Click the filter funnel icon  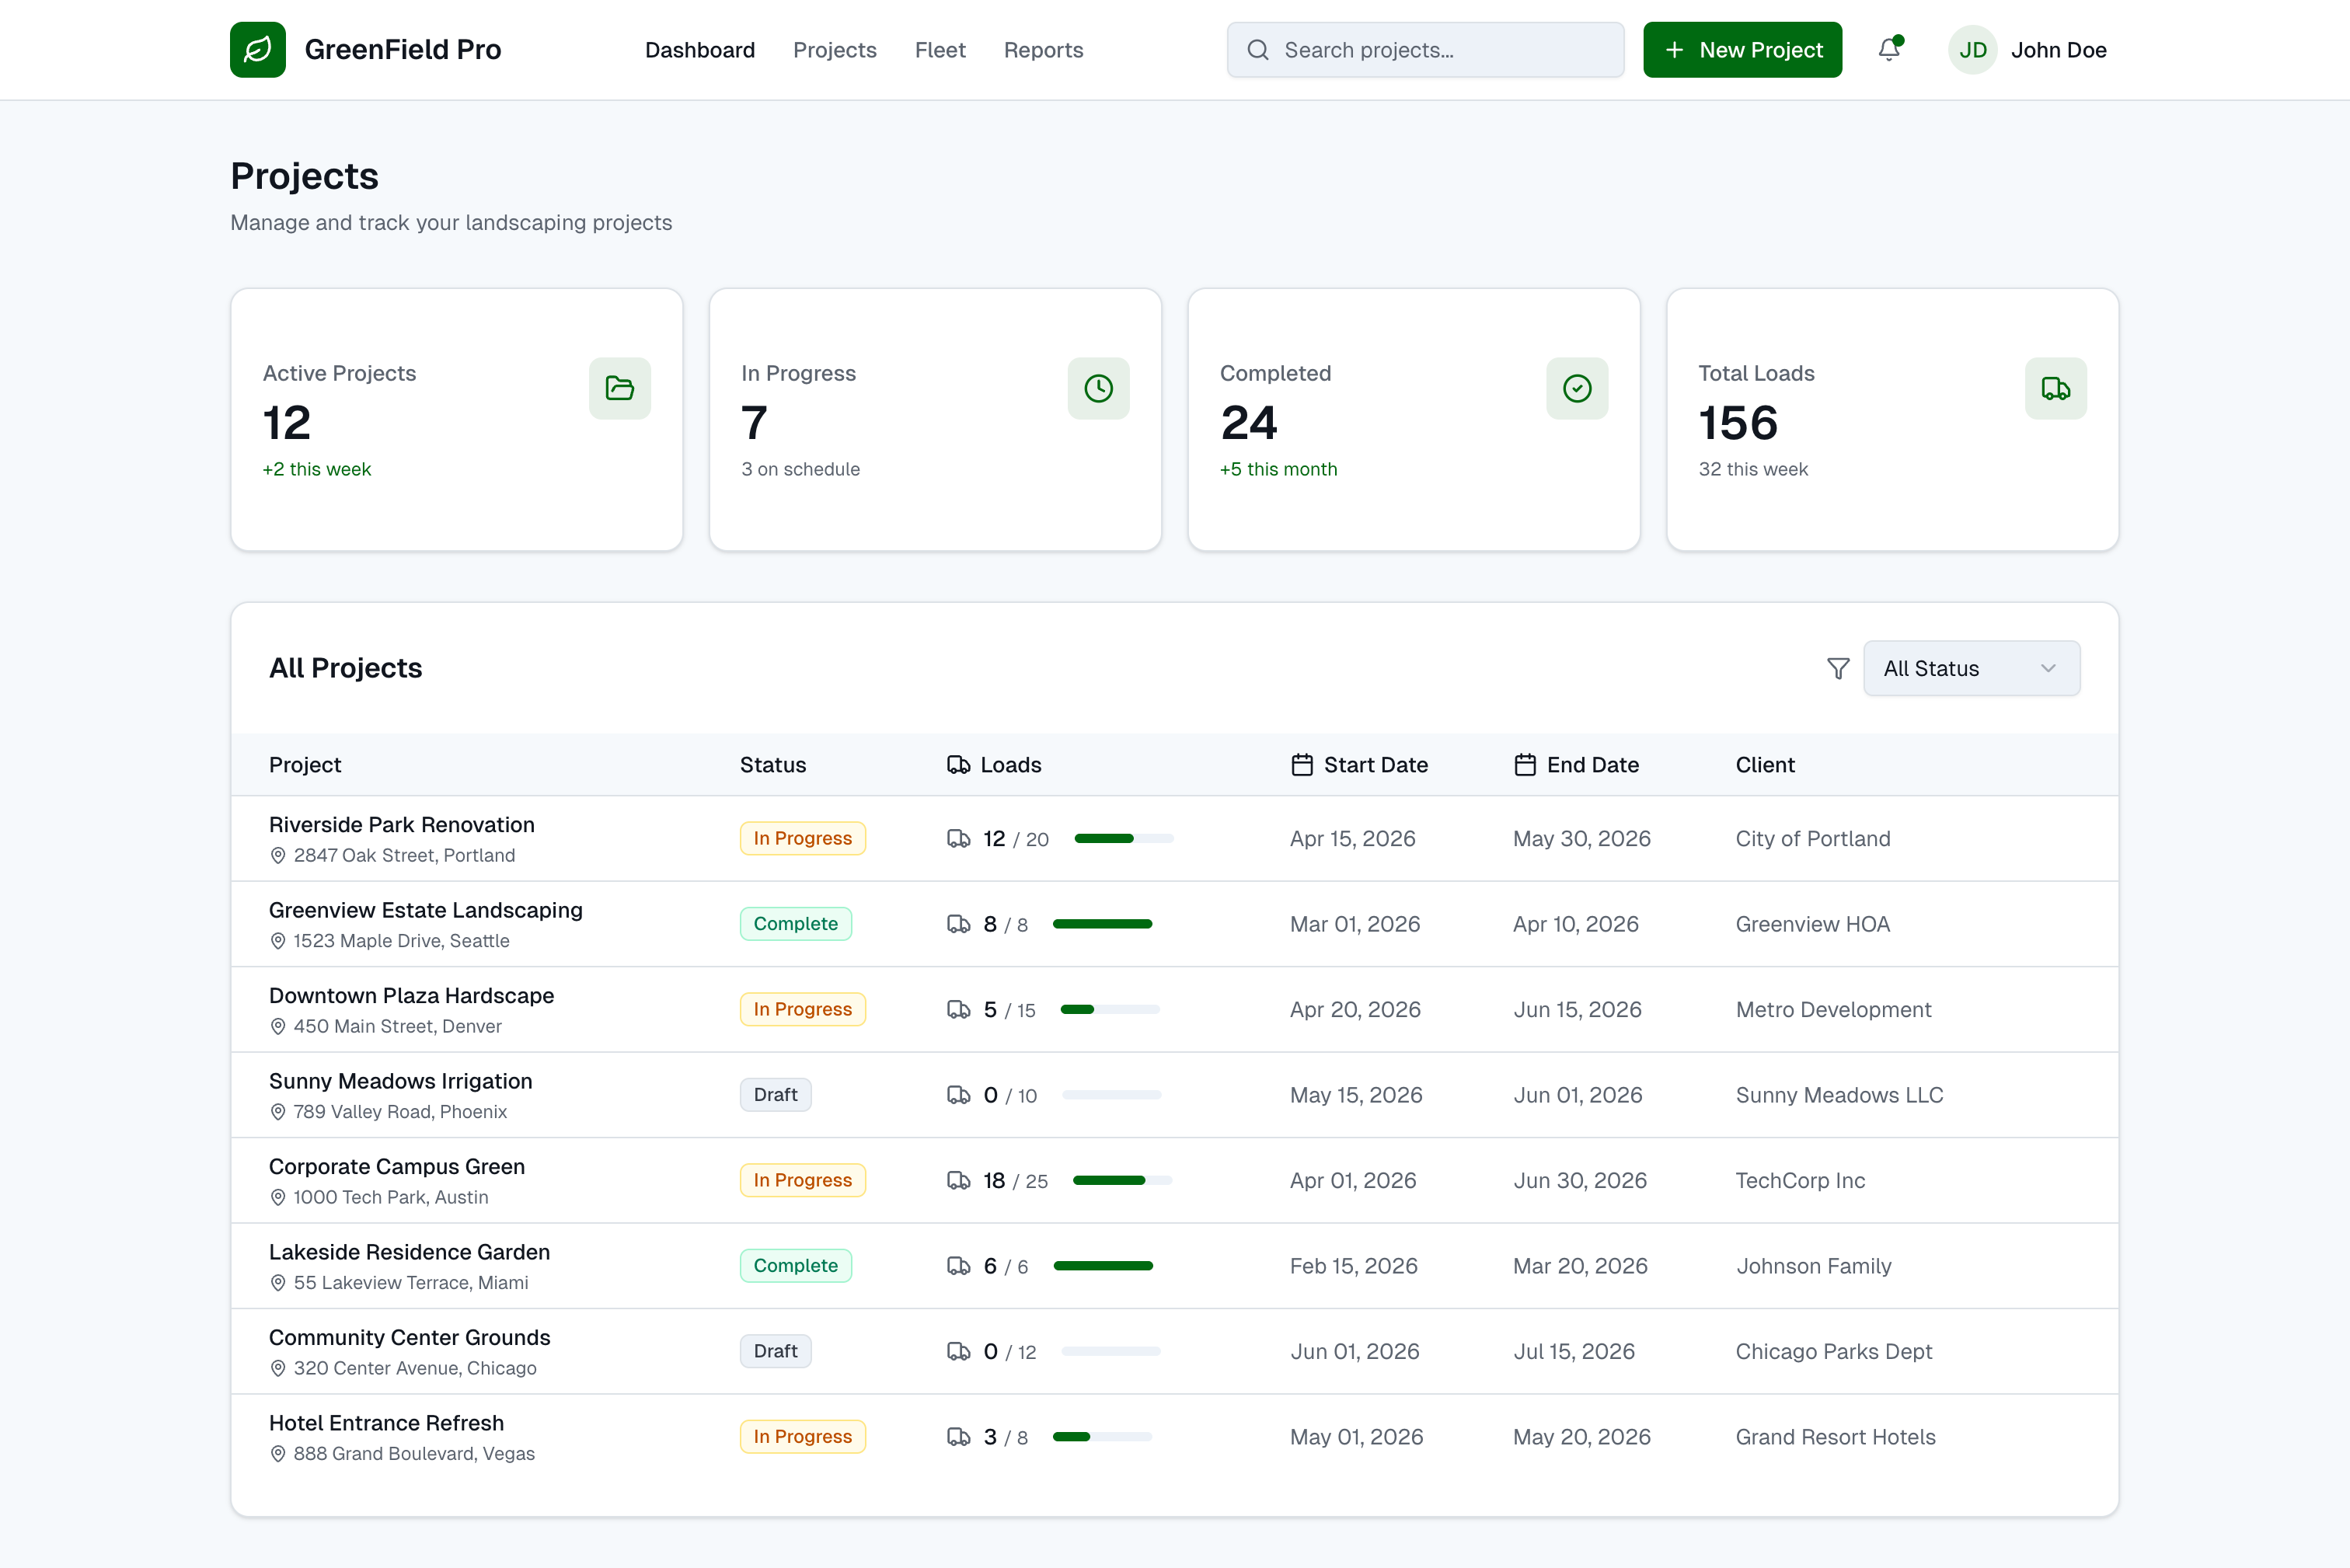[1838, 668]
